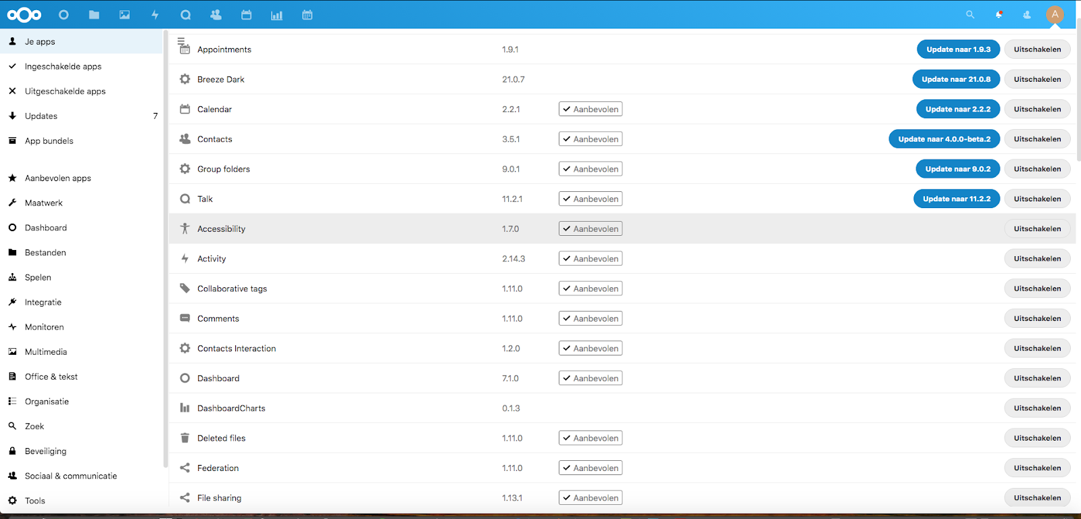
Task: Open App bundels category
Action: click(81, 141)
